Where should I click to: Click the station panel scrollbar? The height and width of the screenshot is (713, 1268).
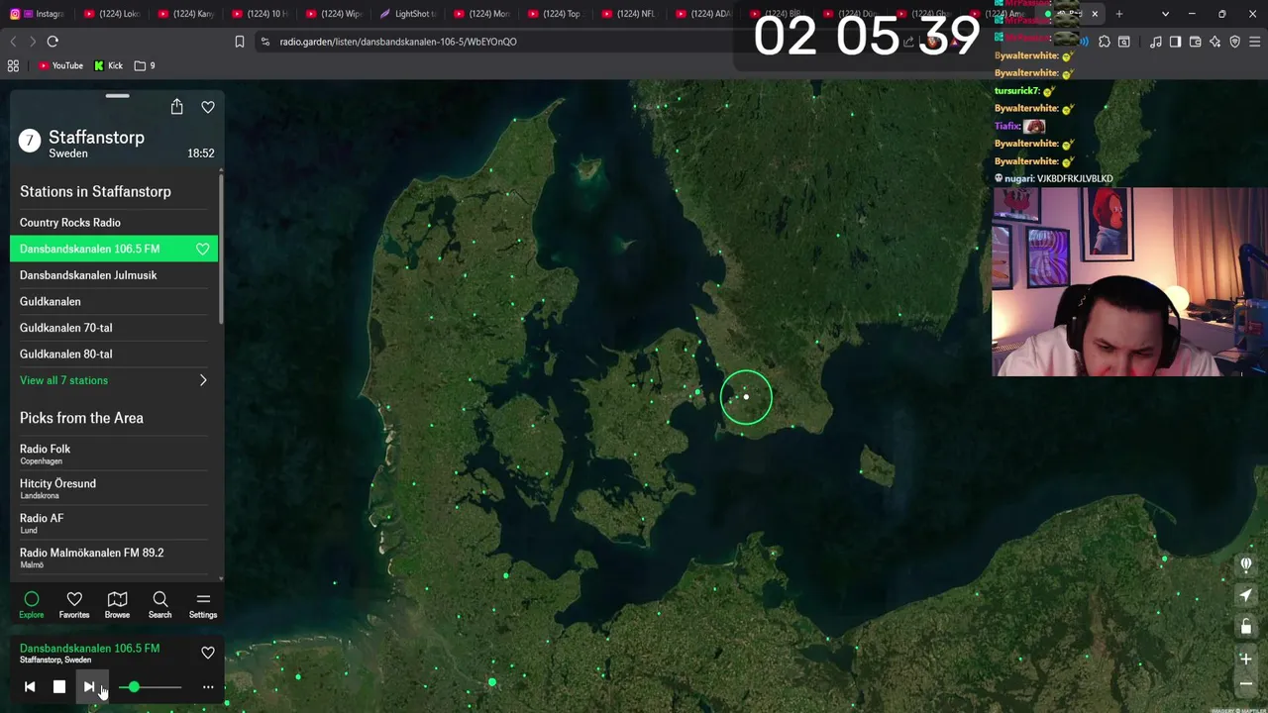(221, 248)
